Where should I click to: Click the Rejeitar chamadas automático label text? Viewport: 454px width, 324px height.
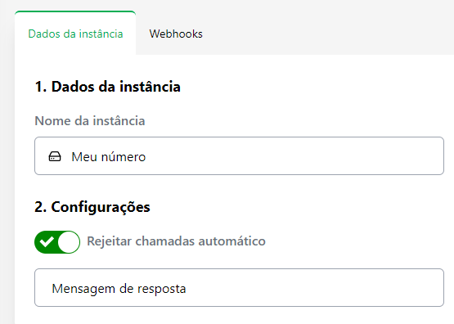(x=176, y=241)
